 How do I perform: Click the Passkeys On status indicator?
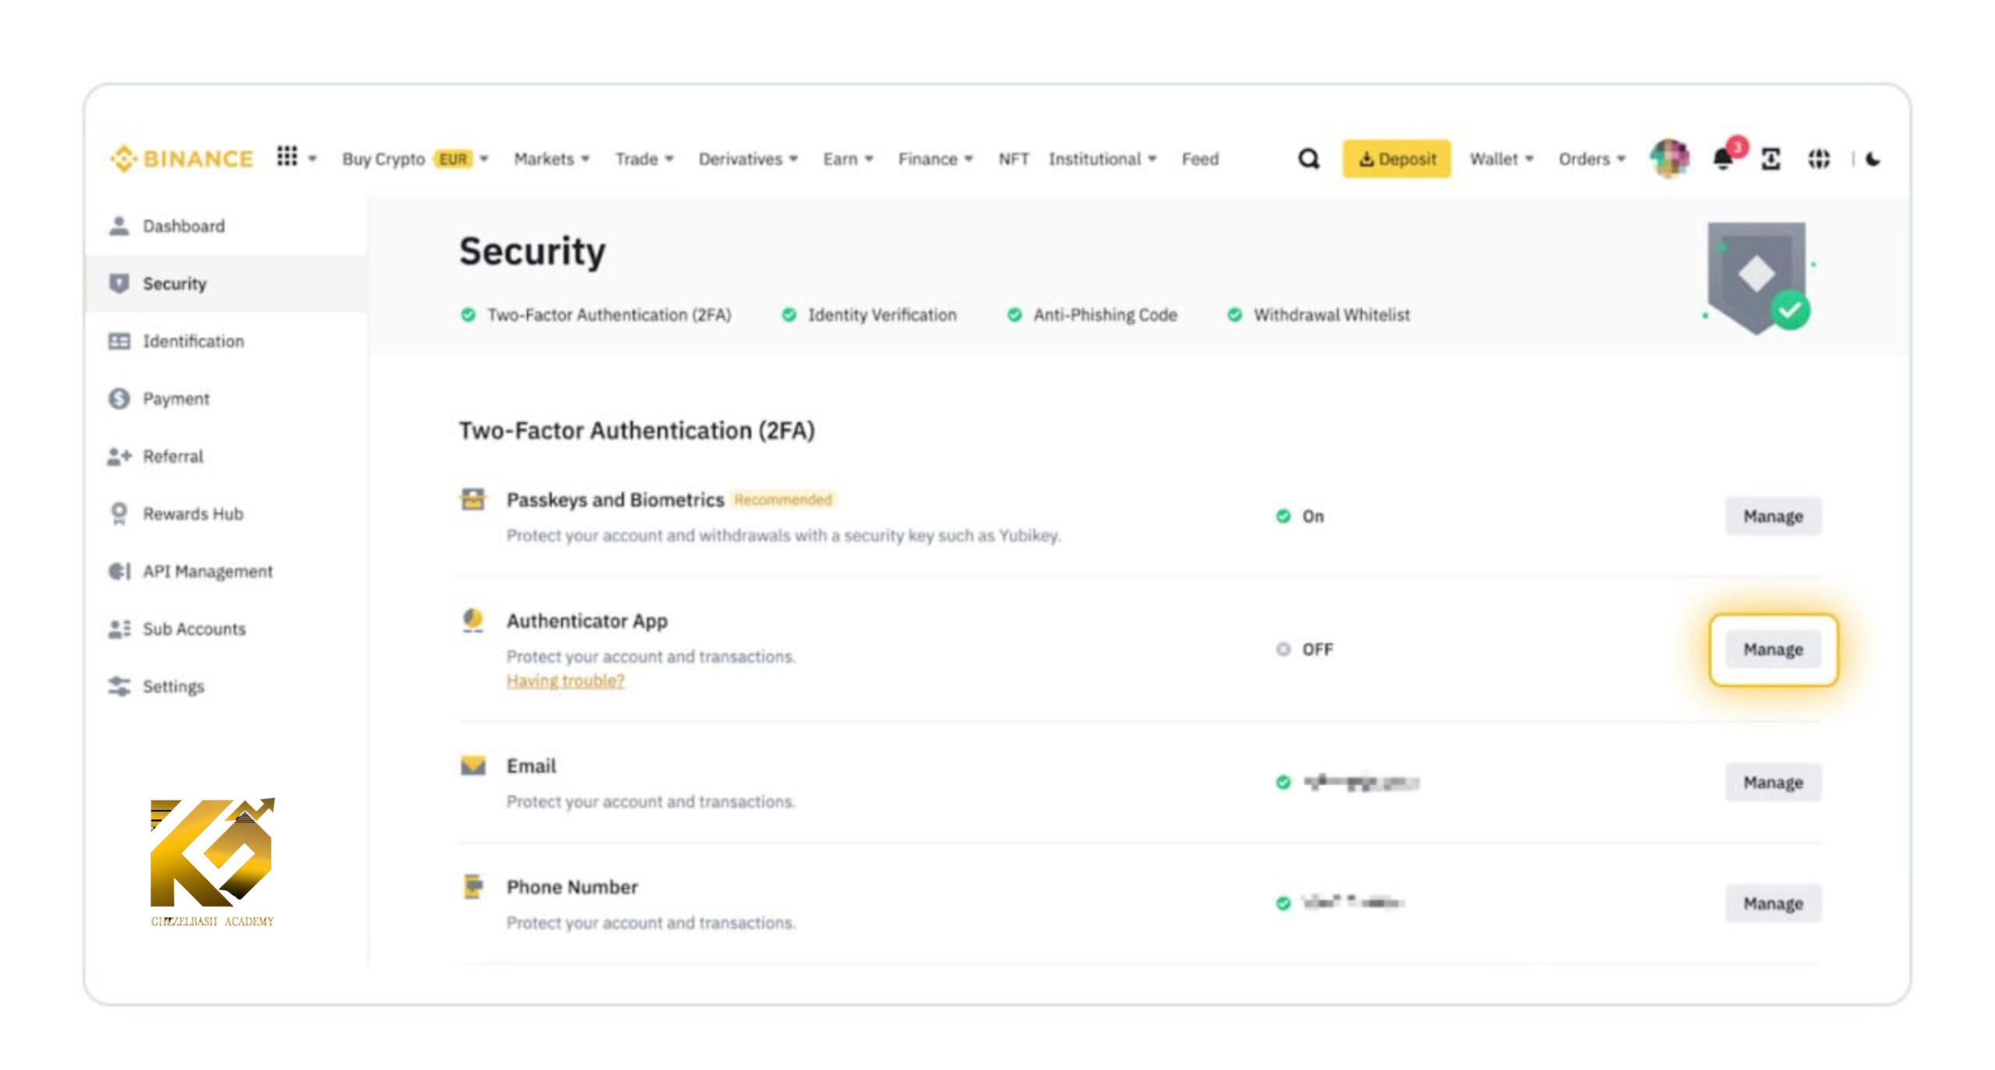(1299, 516)
